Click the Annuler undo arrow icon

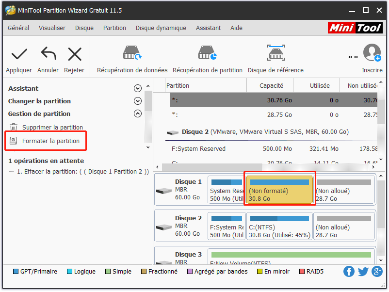(49, 53)
